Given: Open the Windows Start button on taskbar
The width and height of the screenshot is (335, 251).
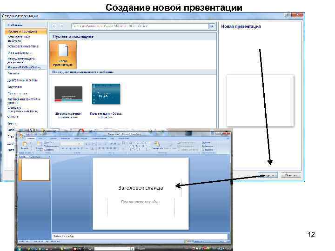Looking at the screenshot, I should click(19, 249).
